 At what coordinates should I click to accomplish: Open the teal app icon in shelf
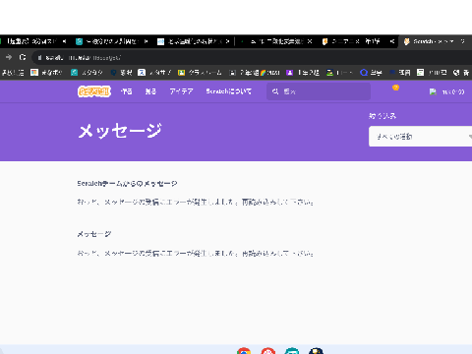pos(292,351)
